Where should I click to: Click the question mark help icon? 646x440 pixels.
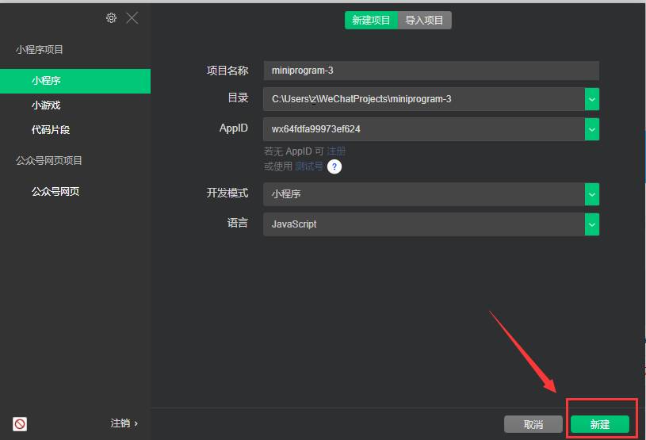[x=334, y=166]
